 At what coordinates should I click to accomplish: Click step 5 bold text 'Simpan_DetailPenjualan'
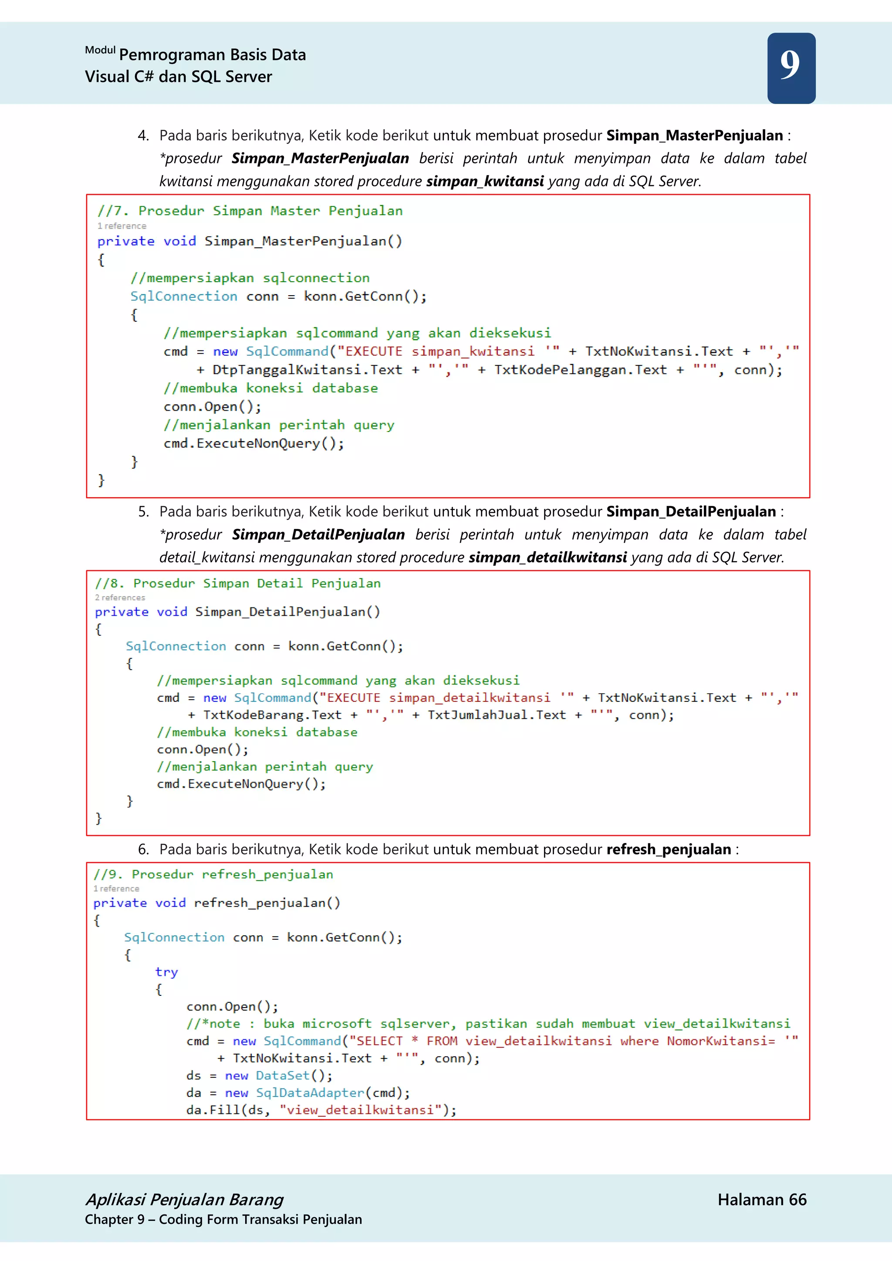691,512
